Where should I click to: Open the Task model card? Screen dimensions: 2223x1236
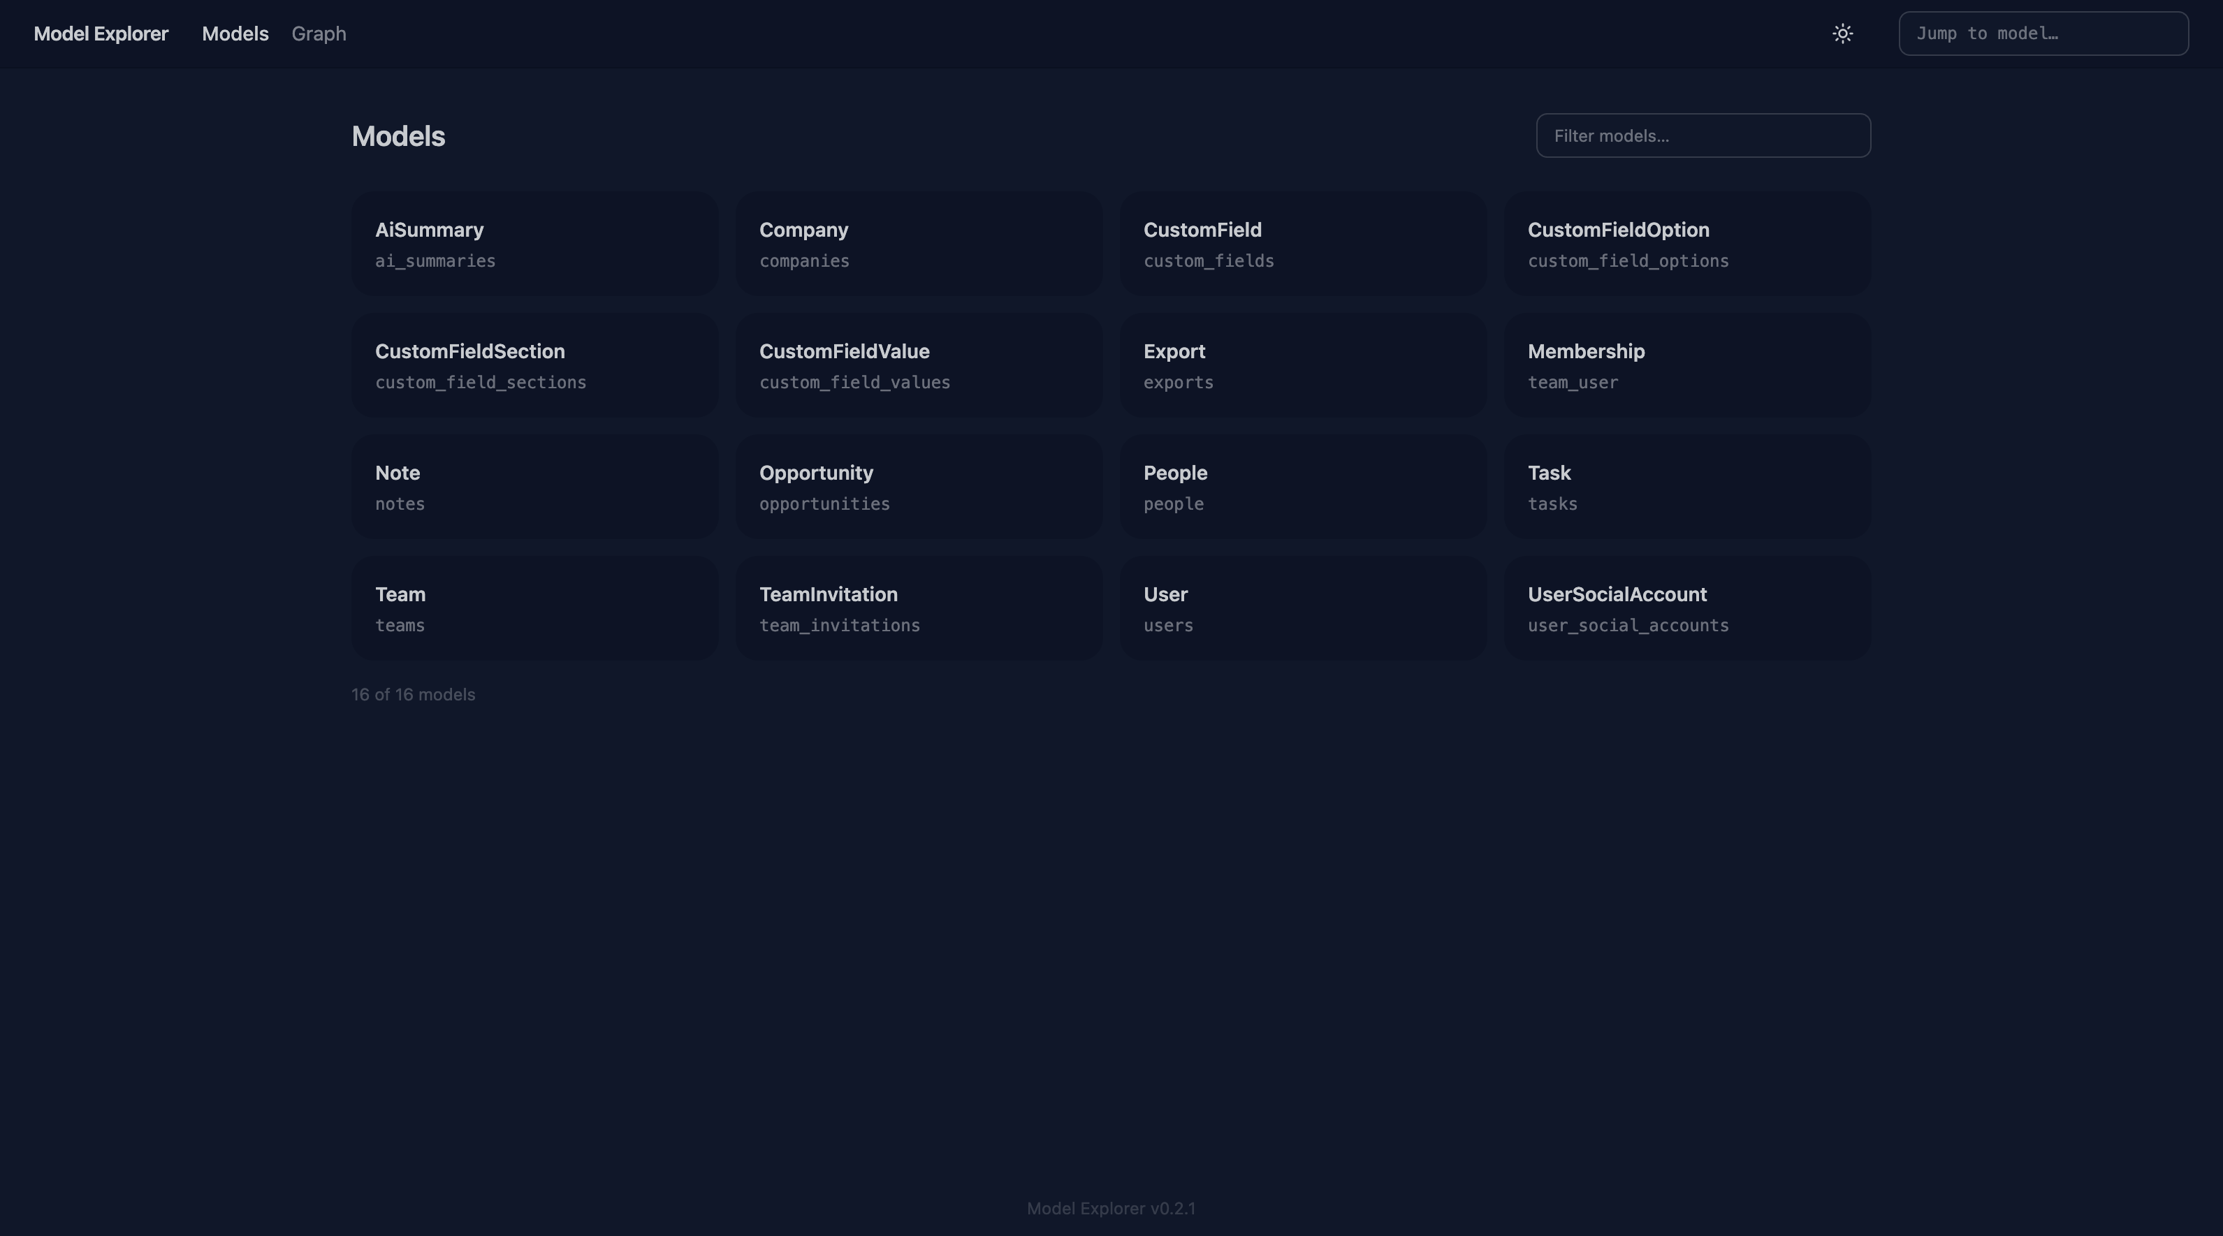tap(1686, 487)
